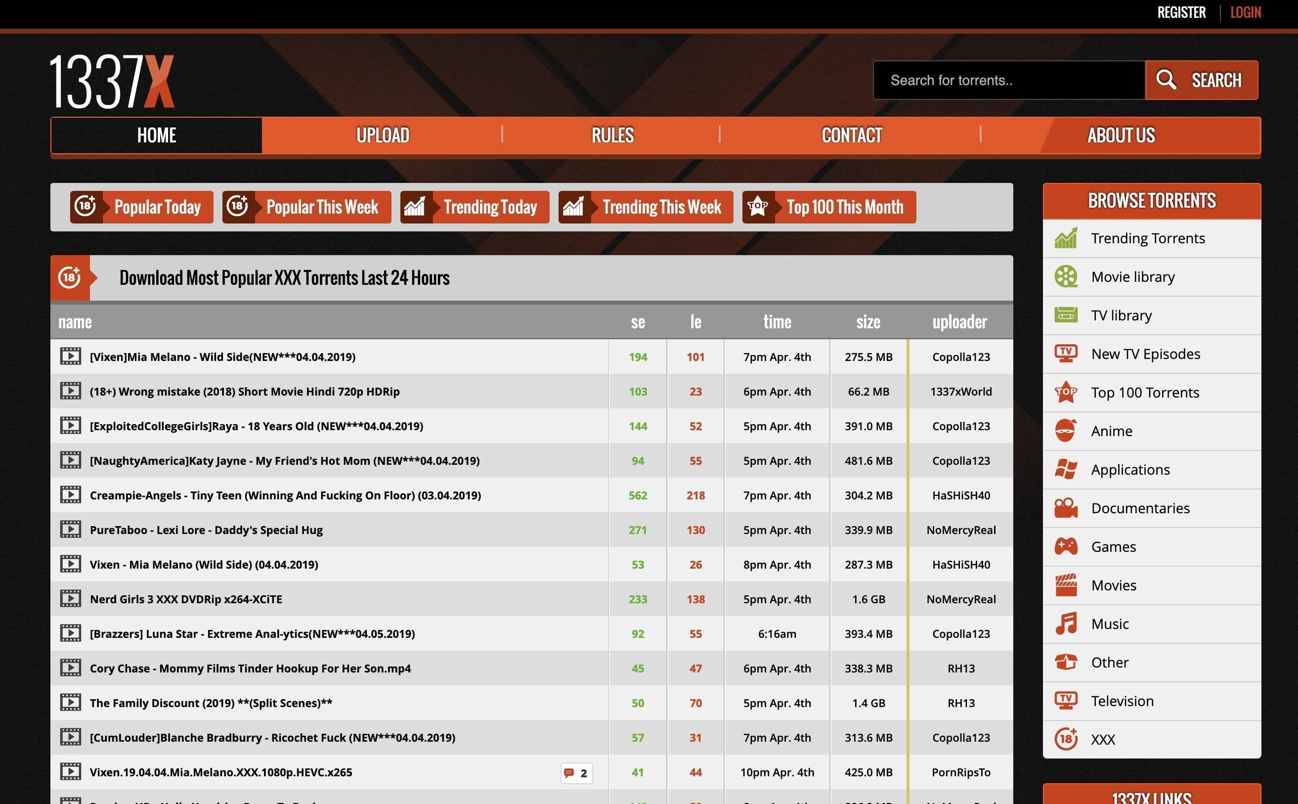Open the ABOUT US page
Screen dimensions: 1298x804
coord(1121,135)
